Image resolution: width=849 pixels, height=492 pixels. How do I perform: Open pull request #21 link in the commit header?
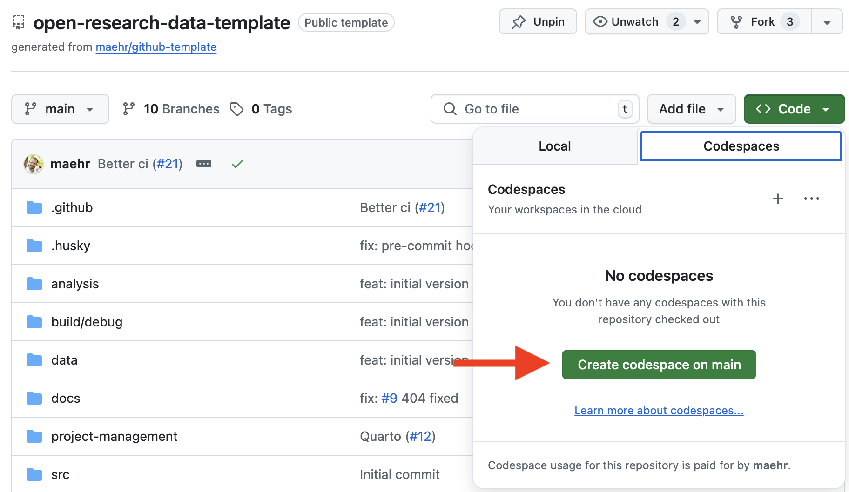(x=168, y=164)
